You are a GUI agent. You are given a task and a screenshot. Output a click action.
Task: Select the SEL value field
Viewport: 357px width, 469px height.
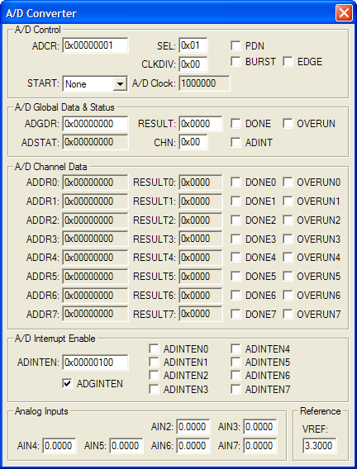tap(193, 45)
